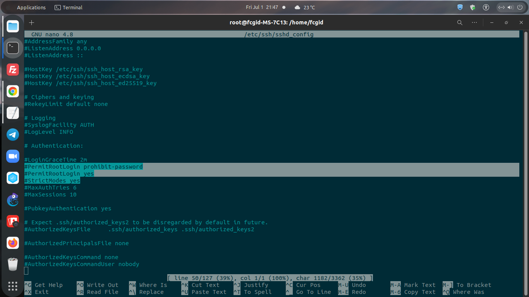This screenshot has width=529, height=297.
Task: Open Zoom from the dock
Action: click(13, 156)
